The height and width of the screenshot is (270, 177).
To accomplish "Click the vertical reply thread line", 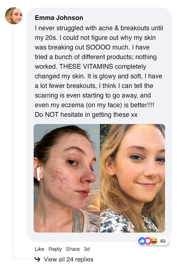I will [x=13, y=141].
